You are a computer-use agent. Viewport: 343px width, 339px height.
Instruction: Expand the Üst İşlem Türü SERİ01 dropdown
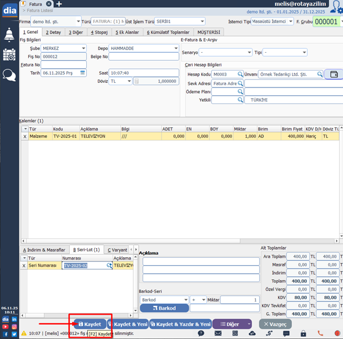[202, 22]
